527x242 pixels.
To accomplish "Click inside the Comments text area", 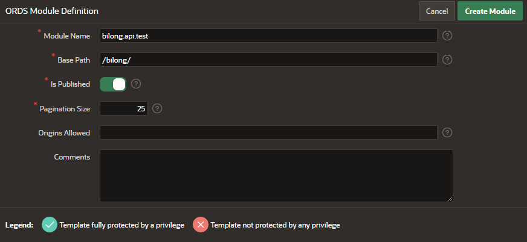I will tap(276, 175).
